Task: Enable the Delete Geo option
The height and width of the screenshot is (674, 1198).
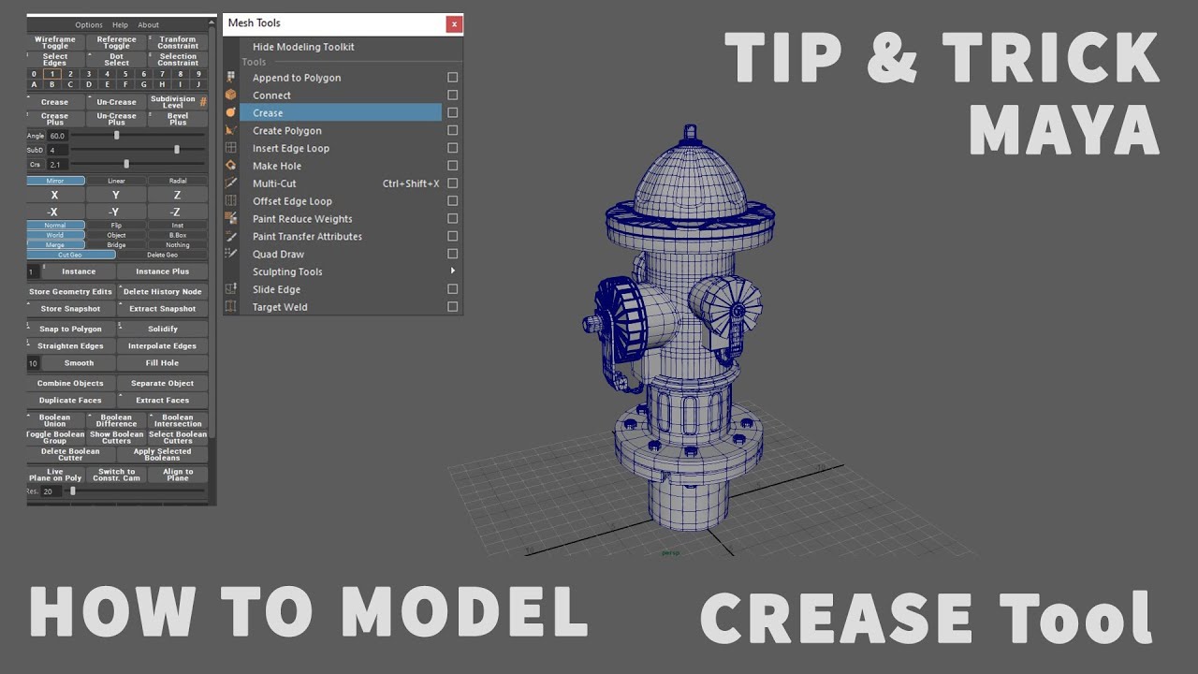Action: point(162,255)
